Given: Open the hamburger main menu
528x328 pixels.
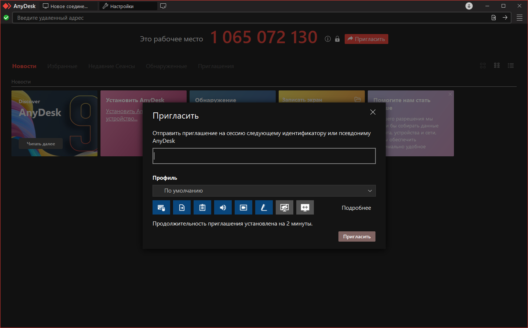Looking at the screenshot, I should point(520,18).
